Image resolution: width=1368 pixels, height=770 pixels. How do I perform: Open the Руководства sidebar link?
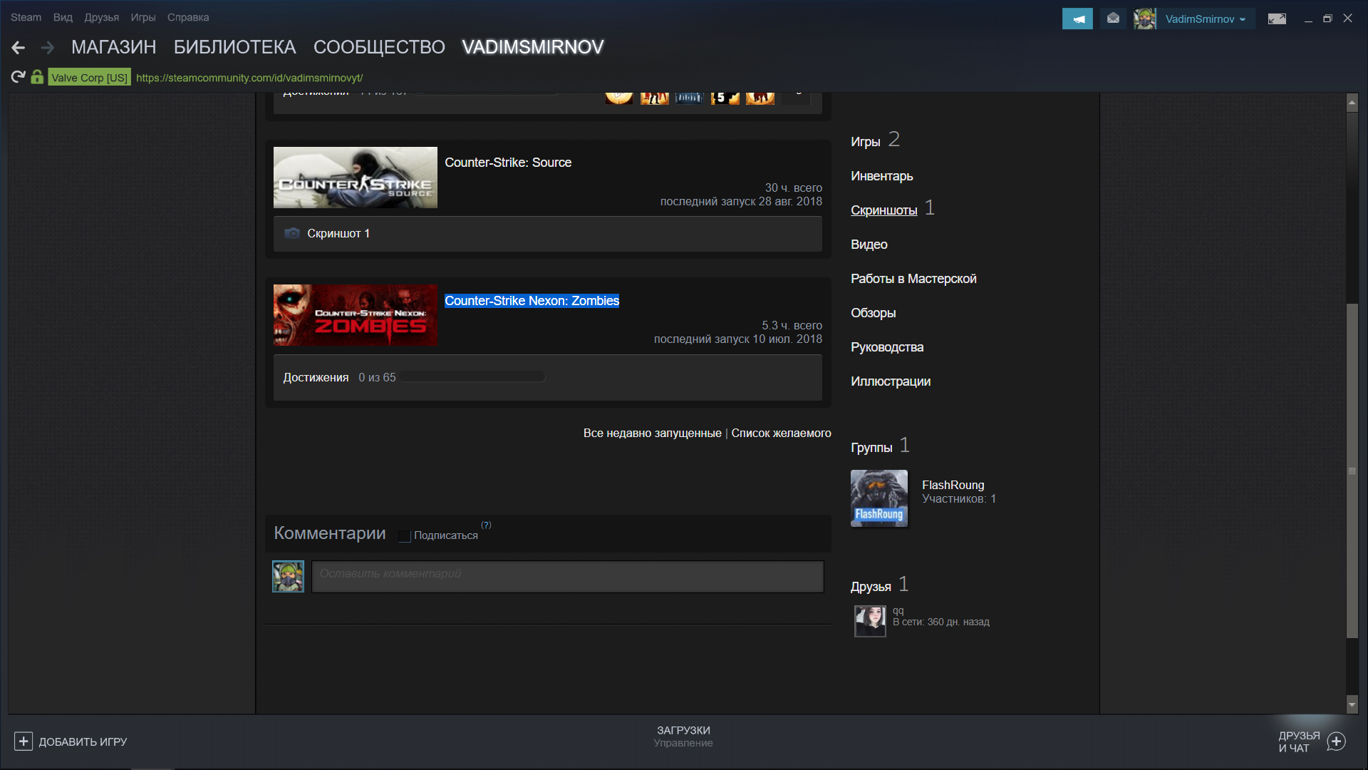click(887, 347)
